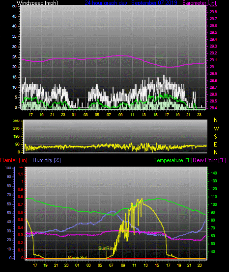Click rainfall axis value "0.1"
Image resolution: width=229 pixels, height=272 pixels.
pyautogui.click(x=21, y=250)
